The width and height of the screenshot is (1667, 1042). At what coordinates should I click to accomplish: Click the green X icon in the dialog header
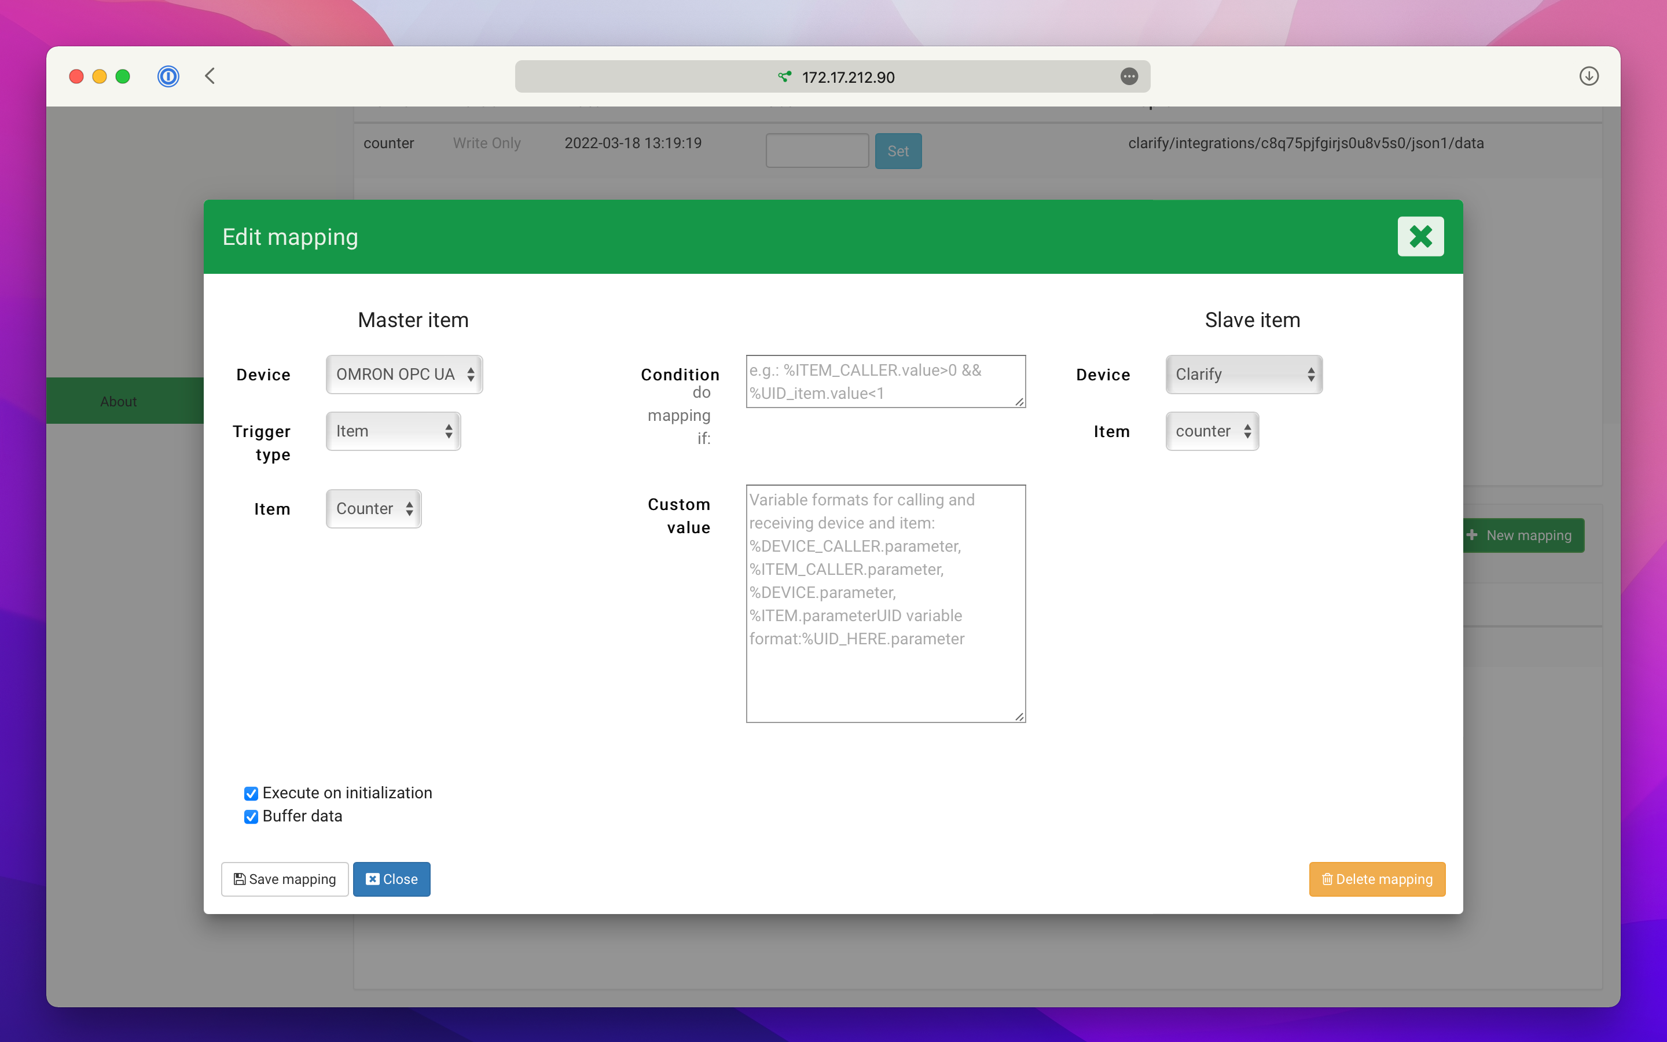(1420, 236)
